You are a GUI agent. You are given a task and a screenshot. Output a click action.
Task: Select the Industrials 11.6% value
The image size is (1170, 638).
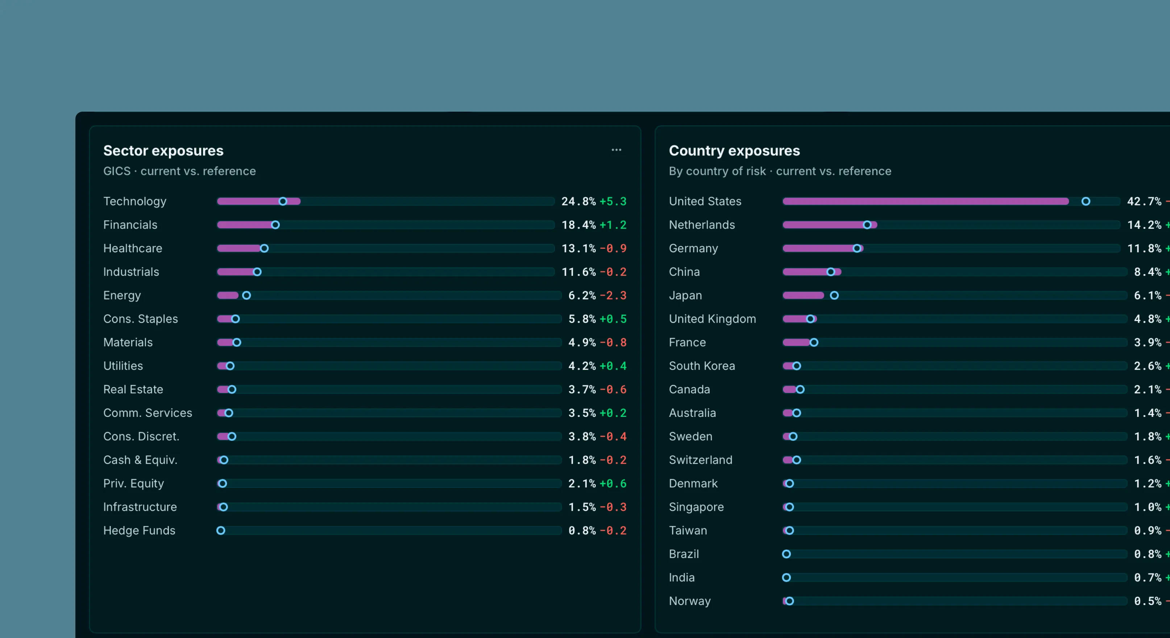pyautogui.click(x=578, y=272)
